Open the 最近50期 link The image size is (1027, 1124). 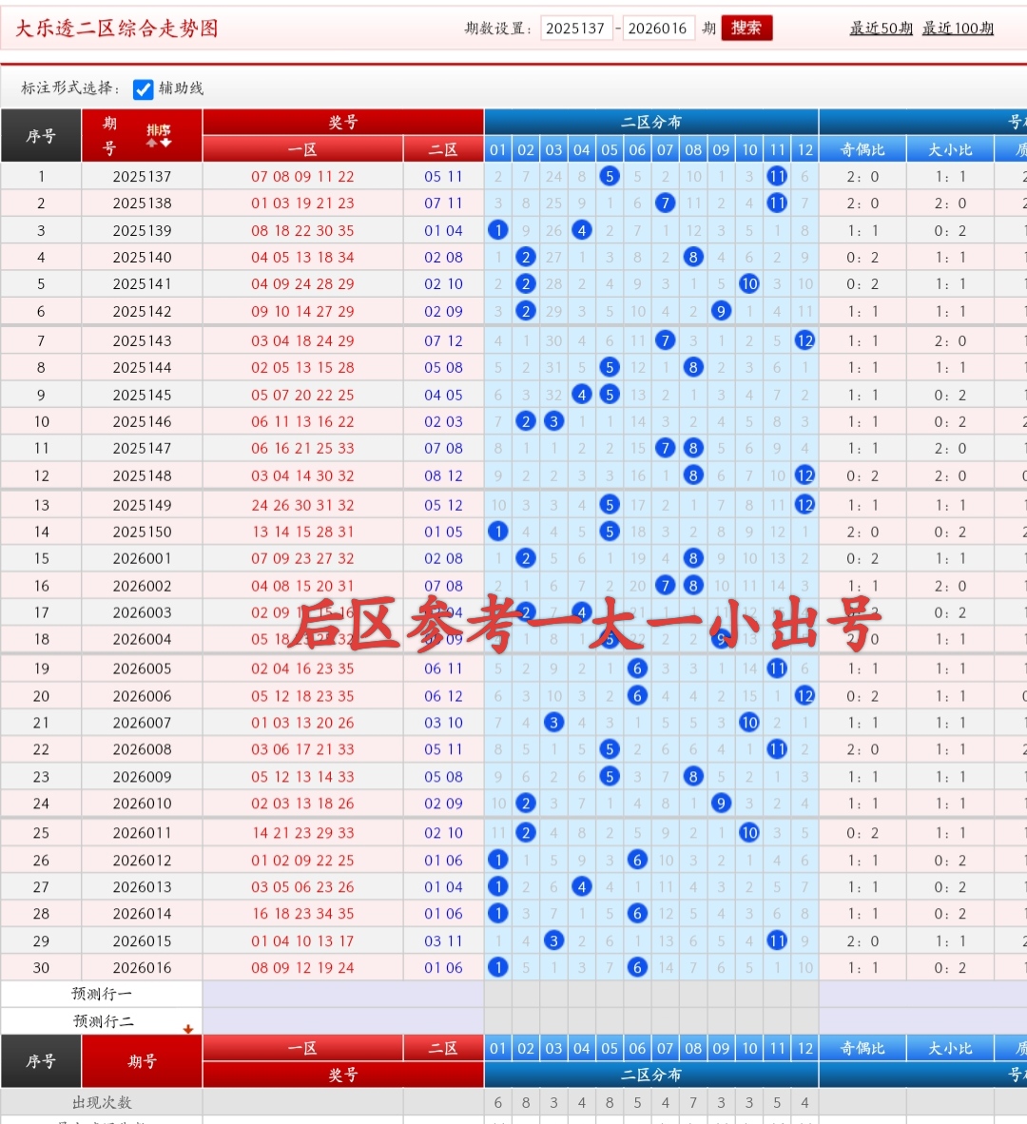881,29
